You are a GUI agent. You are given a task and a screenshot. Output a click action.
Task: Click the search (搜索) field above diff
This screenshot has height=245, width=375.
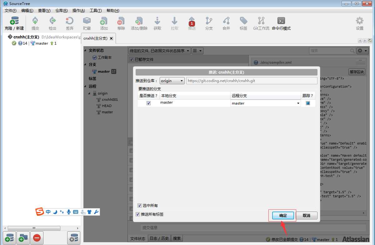(x=332, y=51)
